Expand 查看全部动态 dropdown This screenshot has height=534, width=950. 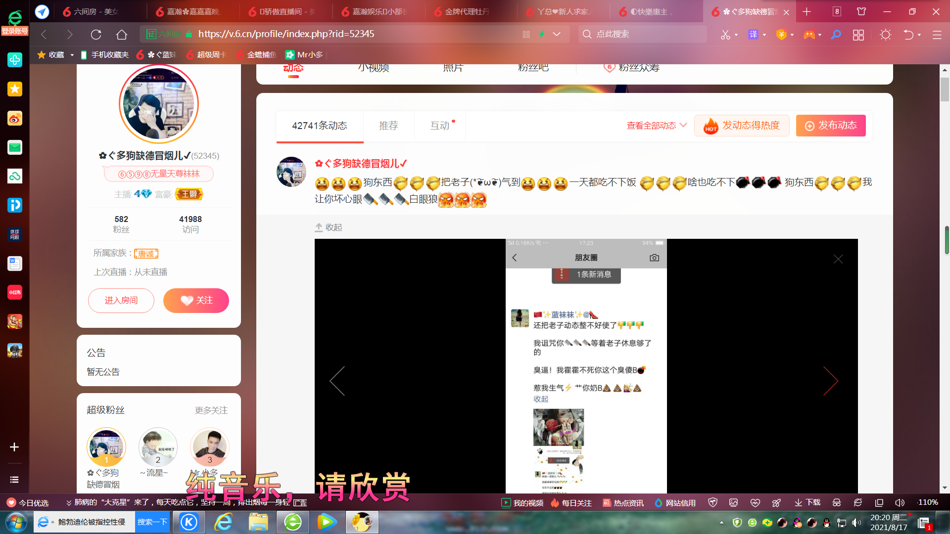pos(657,126)
